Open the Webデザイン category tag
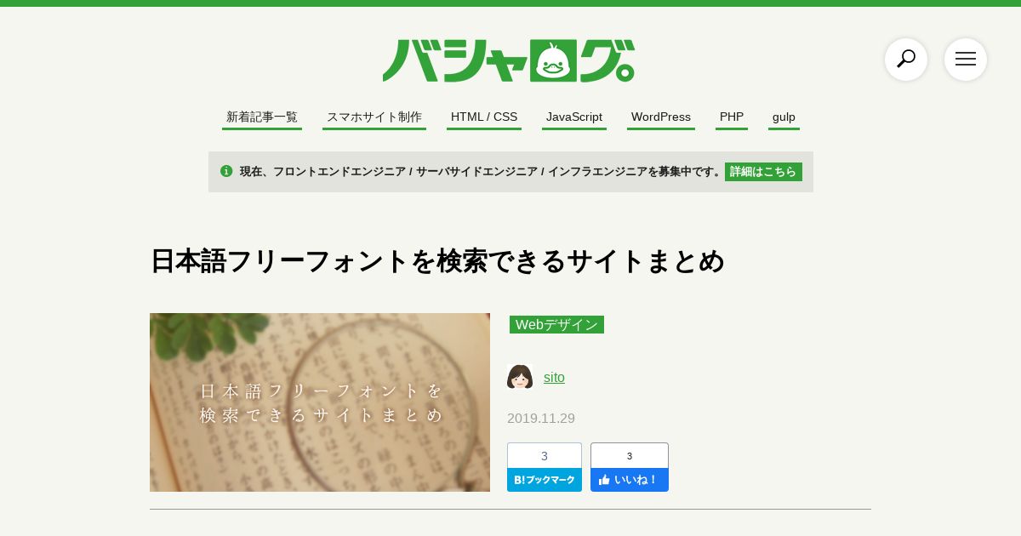This screenshot has width=1021, height=536. point(556,325)
